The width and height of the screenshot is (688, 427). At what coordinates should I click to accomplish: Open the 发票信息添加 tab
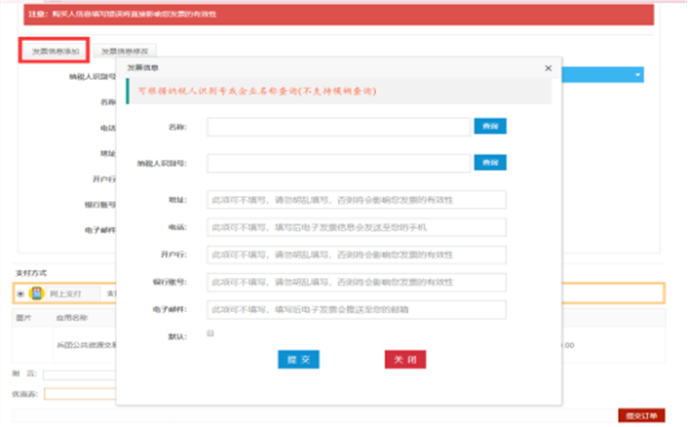(55, 50)
